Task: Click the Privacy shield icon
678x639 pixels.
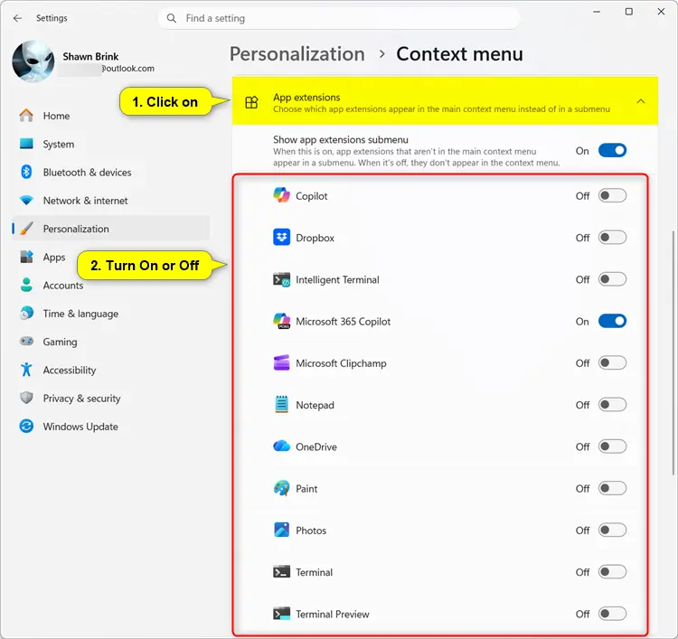Action: point(26,398)
